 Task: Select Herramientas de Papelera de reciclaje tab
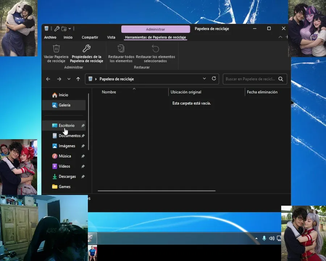click(155, 37)
